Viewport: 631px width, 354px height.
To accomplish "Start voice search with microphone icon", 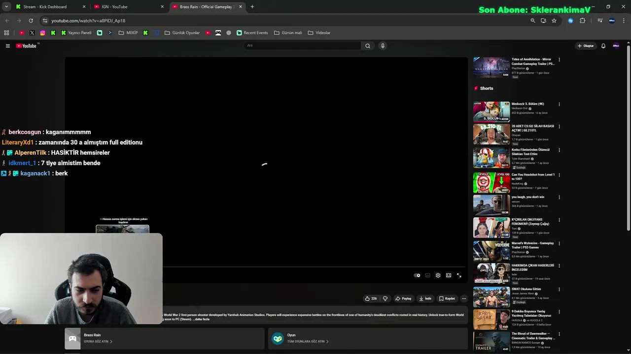I will point(383,46).
